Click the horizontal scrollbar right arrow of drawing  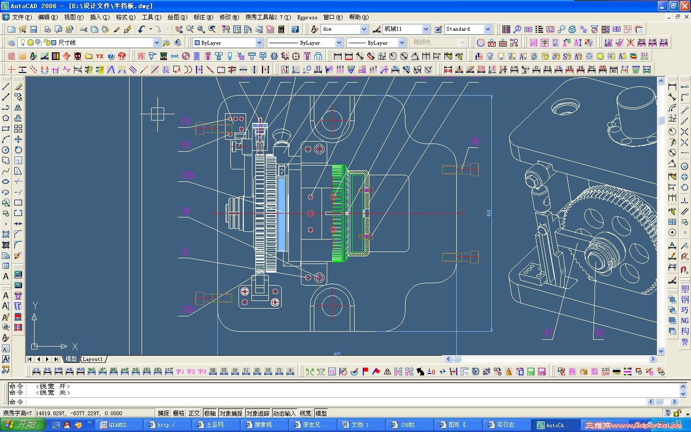653,359
